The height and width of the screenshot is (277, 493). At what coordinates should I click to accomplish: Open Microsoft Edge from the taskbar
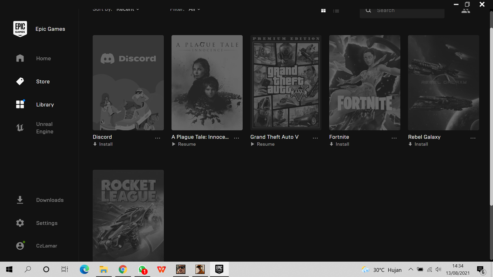[x=84, y=269]
